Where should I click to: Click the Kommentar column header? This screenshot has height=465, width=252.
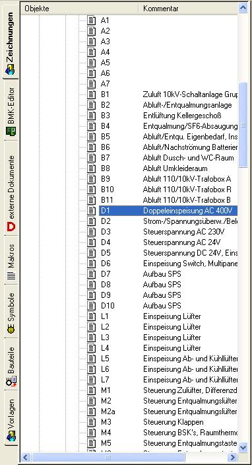pos(188,9)
